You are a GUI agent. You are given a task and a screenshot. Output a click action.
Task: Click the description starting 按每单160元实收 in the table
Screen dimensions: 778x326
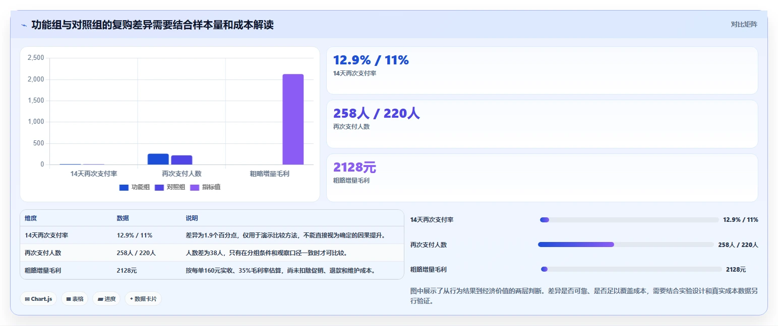[281, 271]
